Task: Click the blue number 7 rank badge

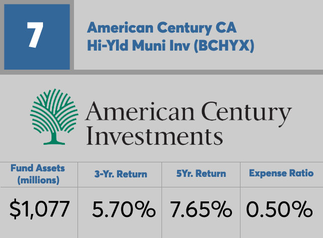Action: (x=36, y=37)
